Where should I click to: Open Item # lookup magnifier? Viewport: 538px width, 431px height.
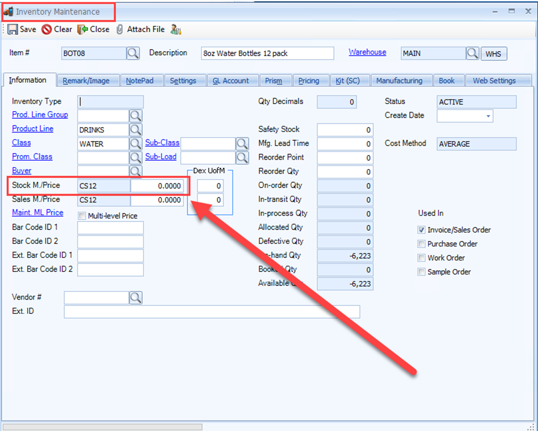[x=133, y=53]
